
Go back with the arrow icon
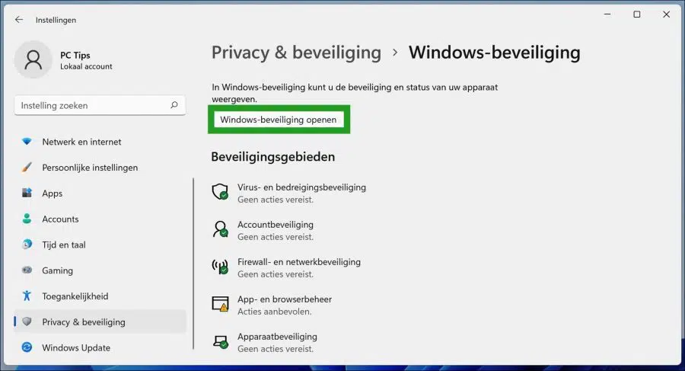[19, 20]
